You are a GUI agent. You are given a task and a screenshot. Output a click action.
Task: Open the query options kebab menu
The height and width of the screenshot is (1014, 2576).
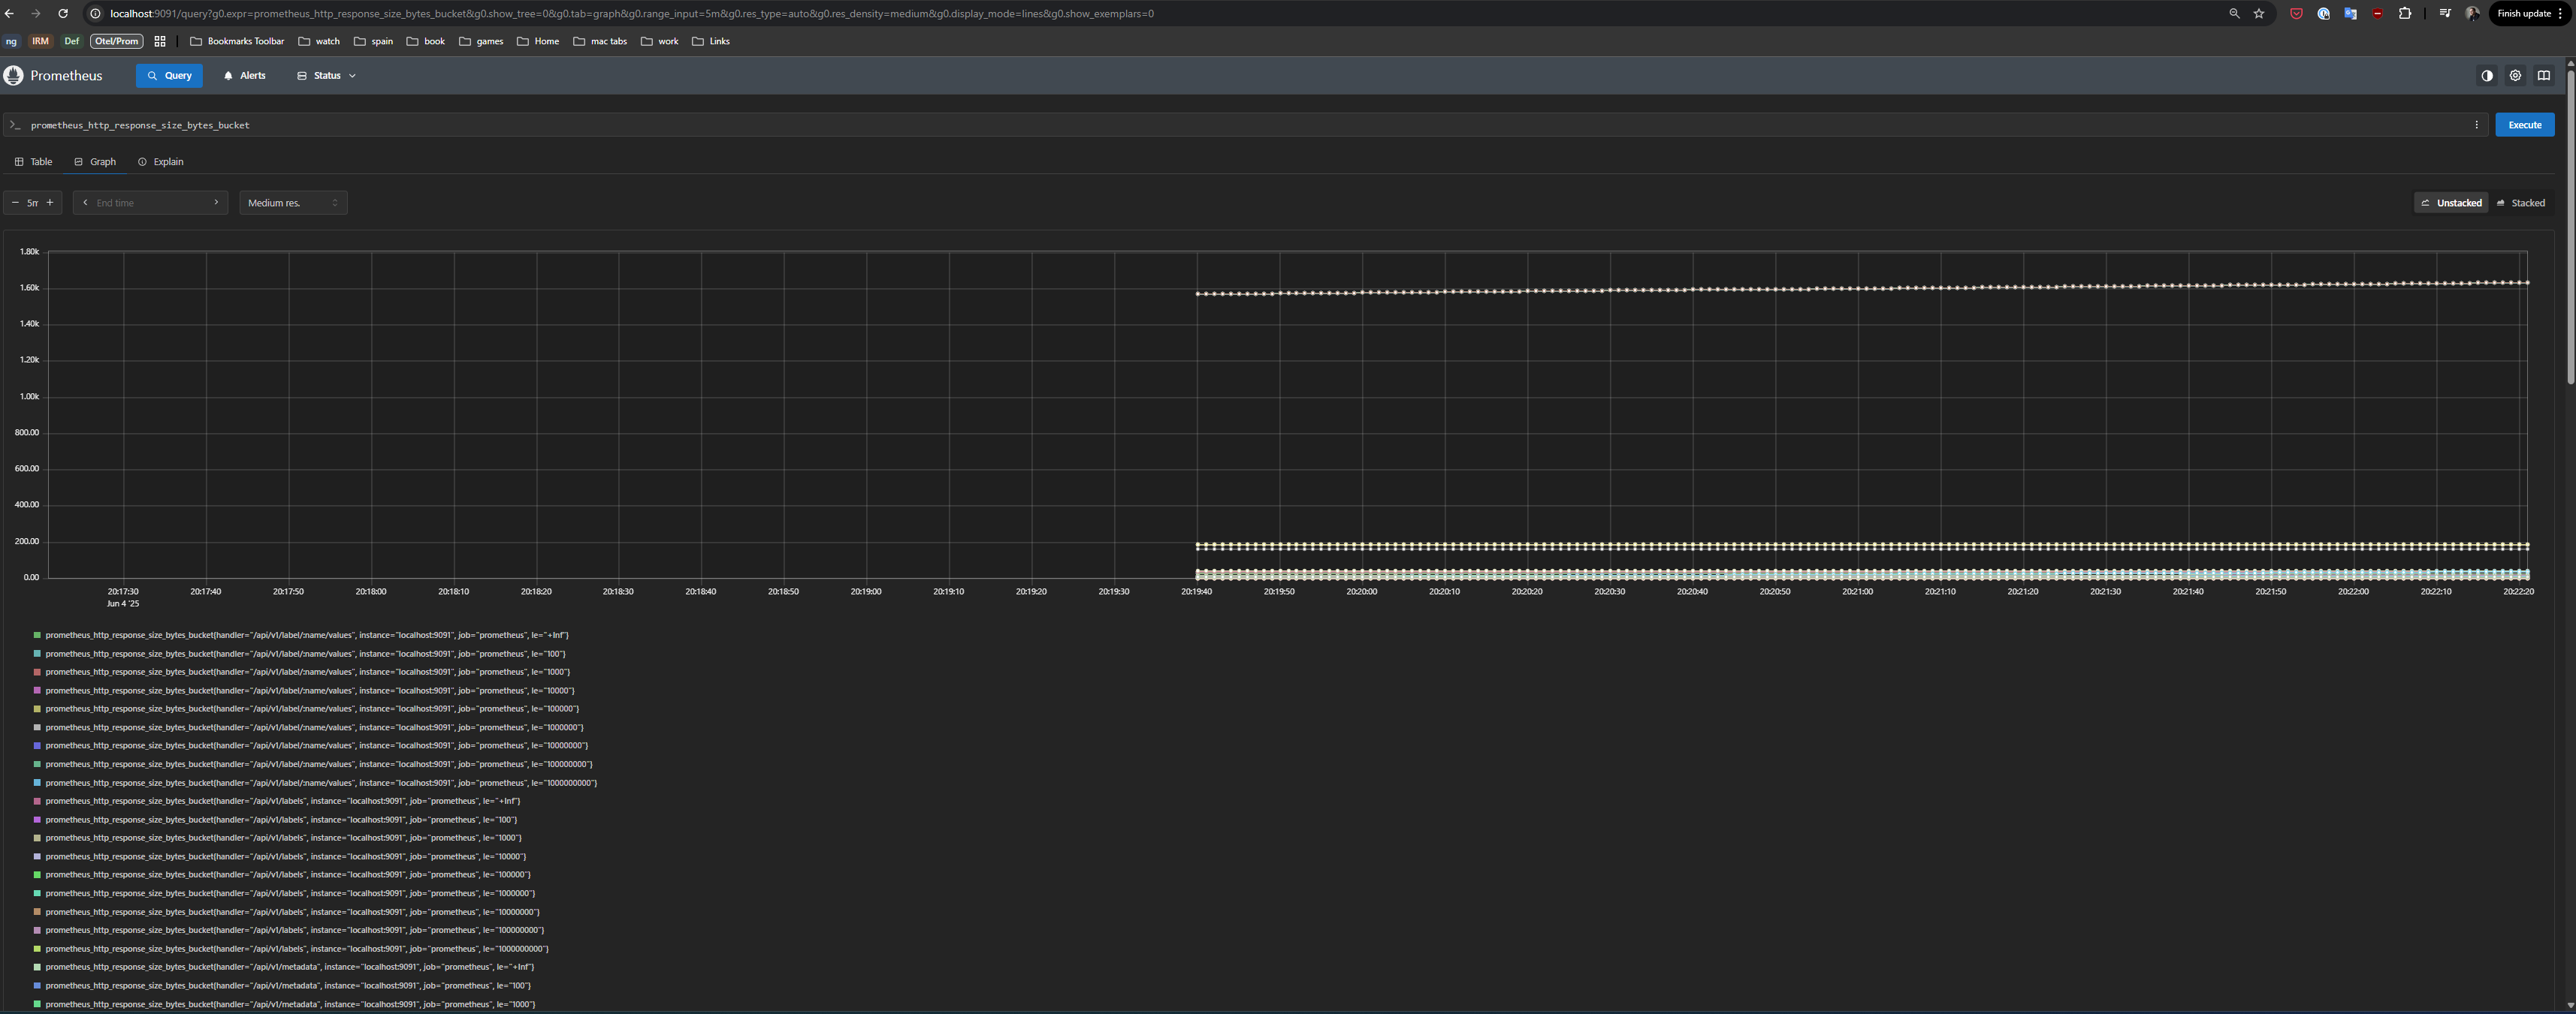2477,125
